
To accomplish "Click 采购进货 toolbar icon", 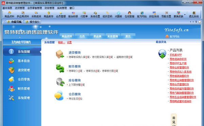I will pyautogui.click(x=36, y=14).
